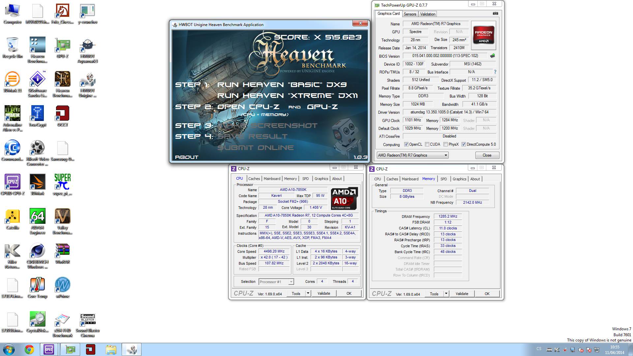The width and height of the screenshot is (633, 356).
Task: Toggle the OpenCL checkbox in GPU-Z
Action: [406, 144]
